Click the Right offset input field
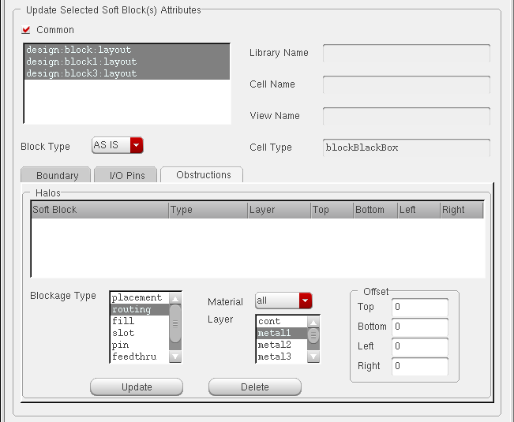Viewport: 514px width, 422px height. [419, 366]
